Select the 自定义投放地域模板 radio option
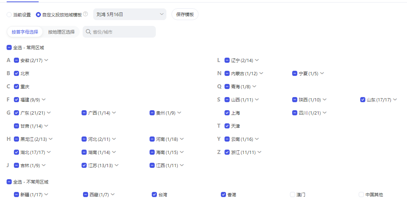This screenshot has height=208, width=407. point(38,15)
